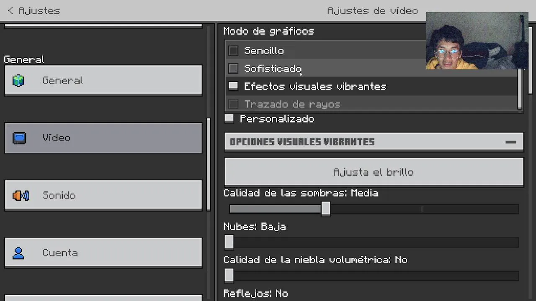
Task: Toggle Efectos visuales vibrantes checkbox
Action: point(233,86)
